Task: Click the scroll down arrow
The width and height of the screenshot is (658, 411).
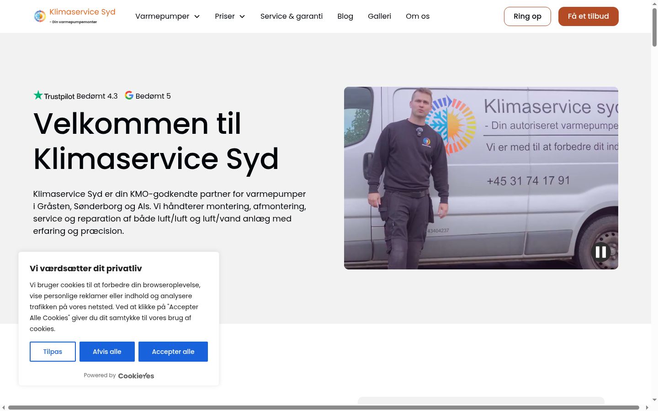Action: pyautogui.click(x=655, y=400)
